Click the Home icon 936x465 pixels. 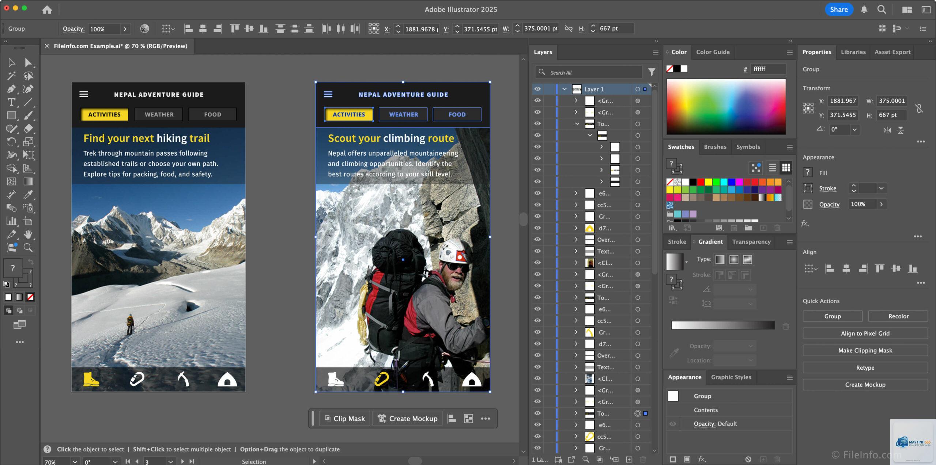(x=47, y=9)
